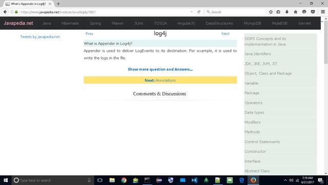
Task: Open the 'Object, Class and Package' topic
Action: (268, 73)
